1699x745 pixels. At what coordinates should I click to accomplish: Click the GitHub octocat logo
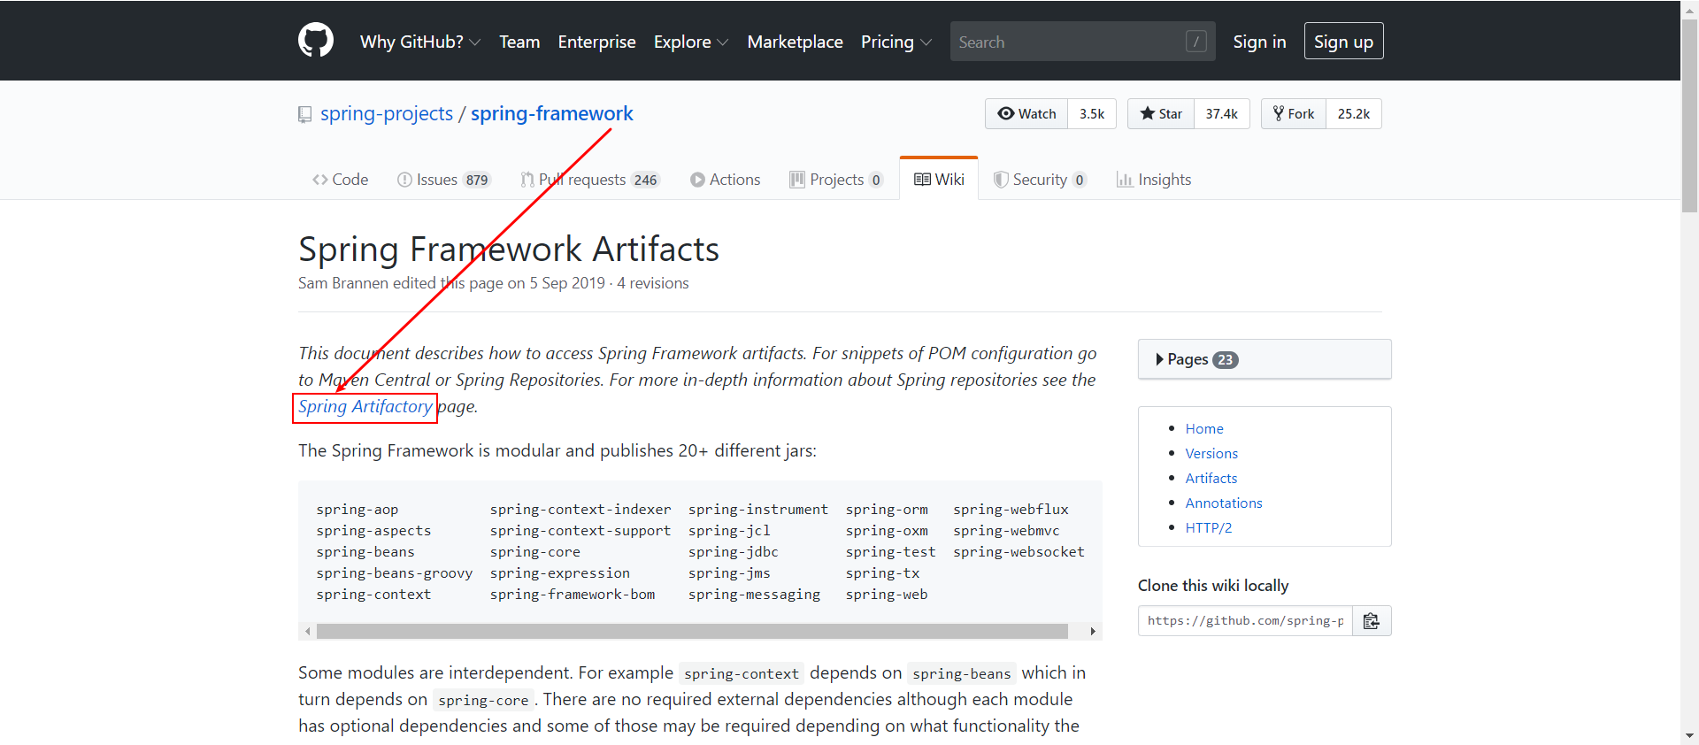[316, 41]
